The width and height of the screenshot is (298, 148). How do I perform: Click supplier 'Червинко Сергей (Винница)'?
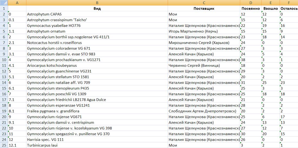click(x=204, y=65)
